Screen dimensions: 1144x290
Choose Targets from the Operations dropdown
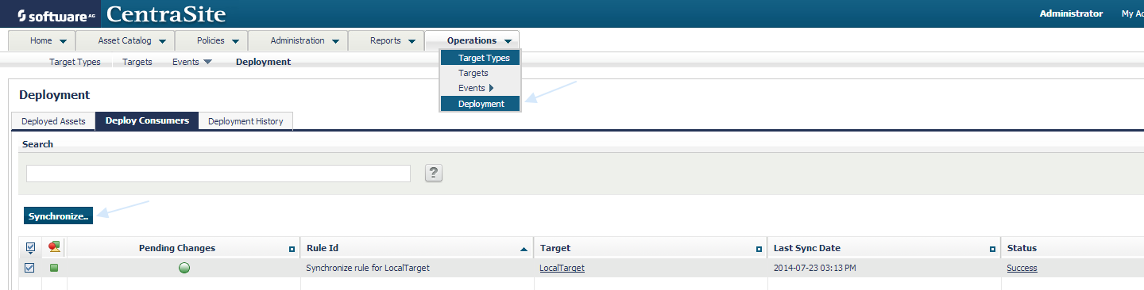pos(480,73)
